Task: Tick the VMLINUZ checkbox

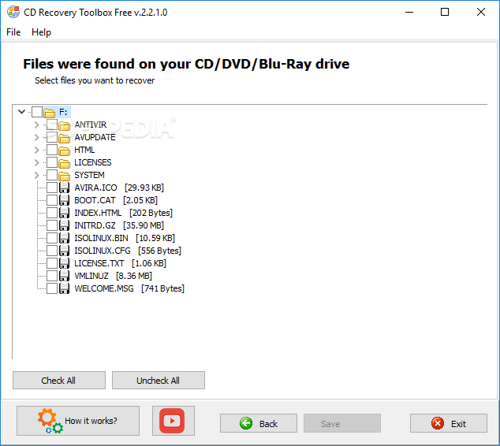Action: (x=52, y=276)
